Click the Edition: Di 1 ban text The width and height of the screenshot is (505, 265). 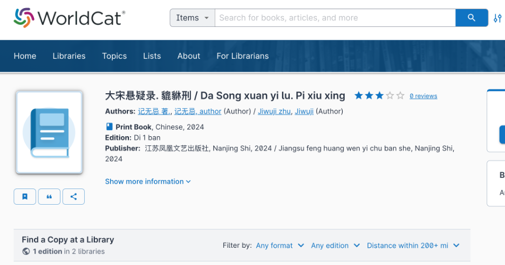(x=133, y=138)
